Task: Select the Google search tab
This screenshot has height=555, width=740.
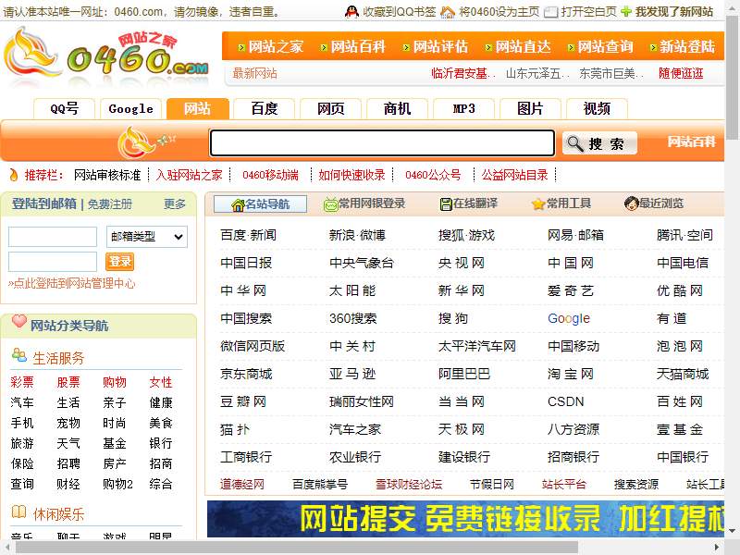Action: [130, 108]
